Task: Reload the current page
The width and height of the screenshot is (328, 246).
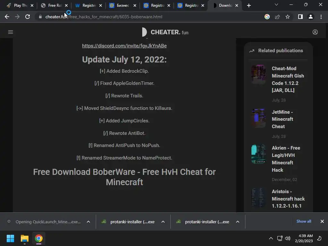Action: click(28, 17)
